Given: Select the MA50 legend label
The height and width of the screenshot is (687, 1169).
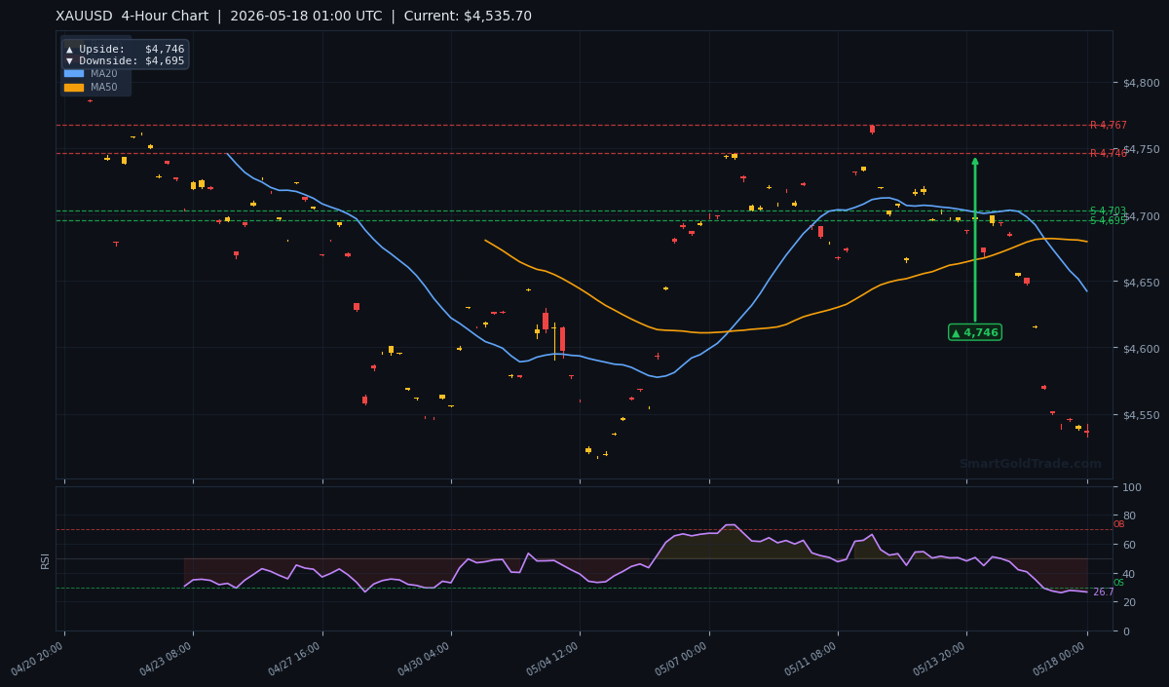Looking at the screenshot, I should coord(104,88).
